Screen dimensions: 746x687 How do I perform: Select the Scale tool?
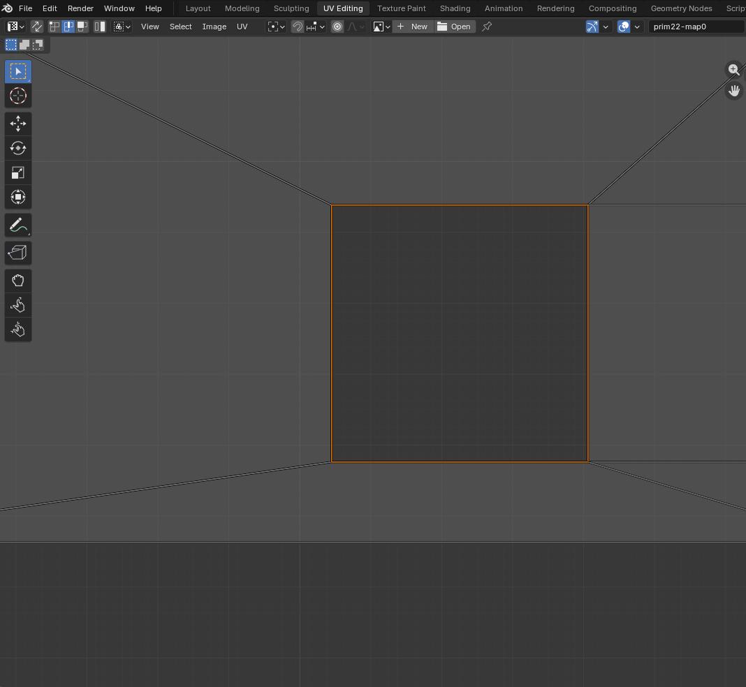(x=18, y=172)
